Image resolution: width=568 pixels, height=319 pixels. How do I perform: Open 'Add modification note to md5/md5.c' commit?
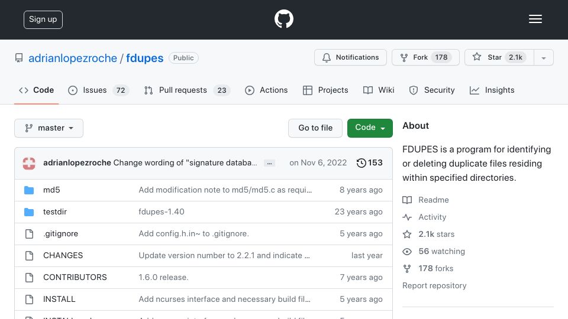tap(225, 190)
